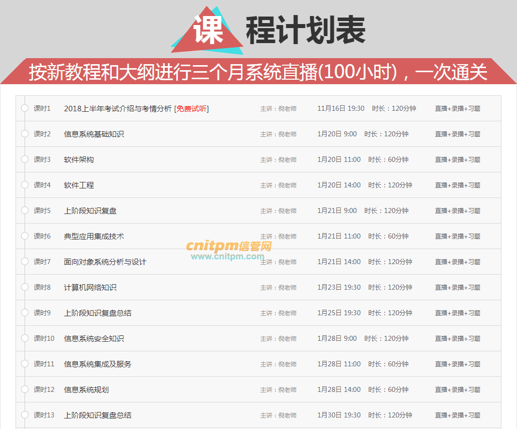The width and height of the screenshot is (517, 429).
Task: Click the red banner about 三个月系统直播
Action: tap(258, 72)
